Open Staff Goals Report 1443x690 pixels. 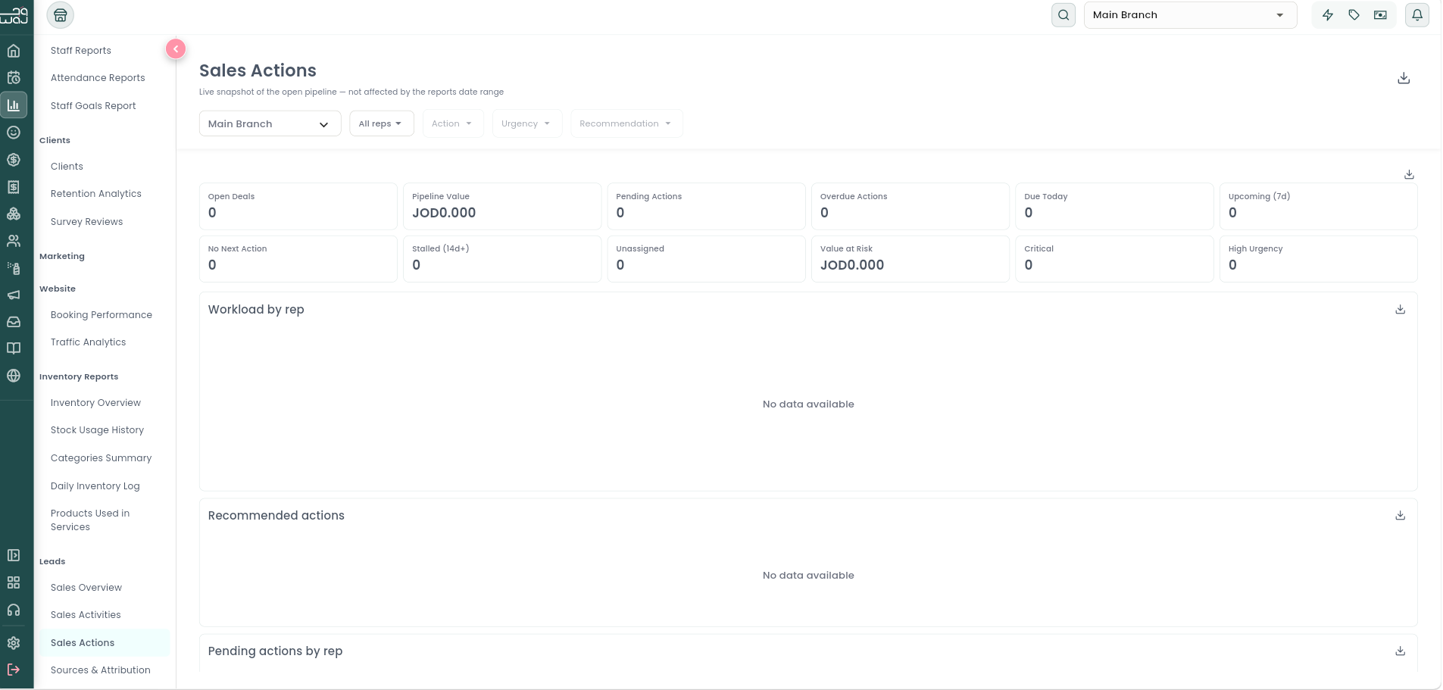tap(93, 106)
